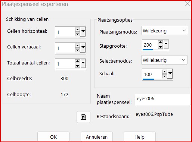Click the save-settings icon beside Bestandsnaam
This screenshot has width=192, height=142.
(83, 117)
